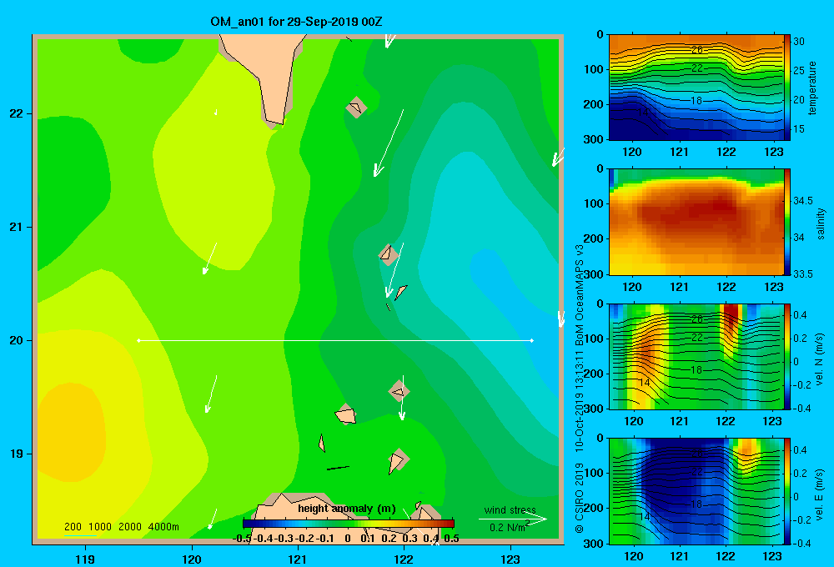
Task: Click the 33.5 tick on salinity scale
Action: [x=803, y=274]
